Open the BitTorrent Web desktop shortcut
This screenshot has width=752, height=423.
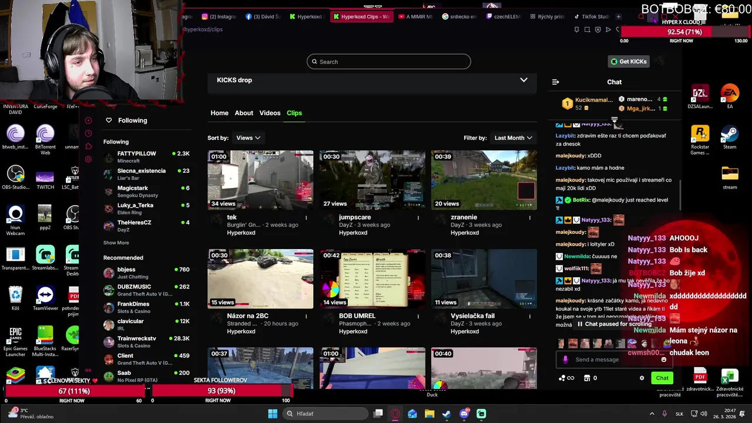(x=45, y=140)
